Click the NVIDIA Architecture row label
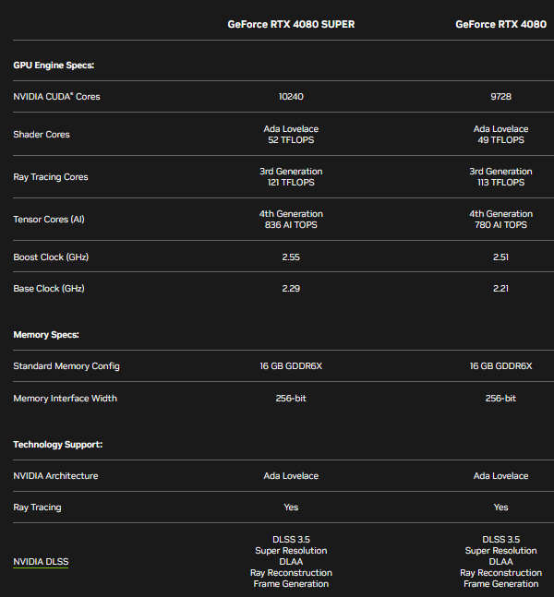This screenshot has height=597, width=554. 55,476
